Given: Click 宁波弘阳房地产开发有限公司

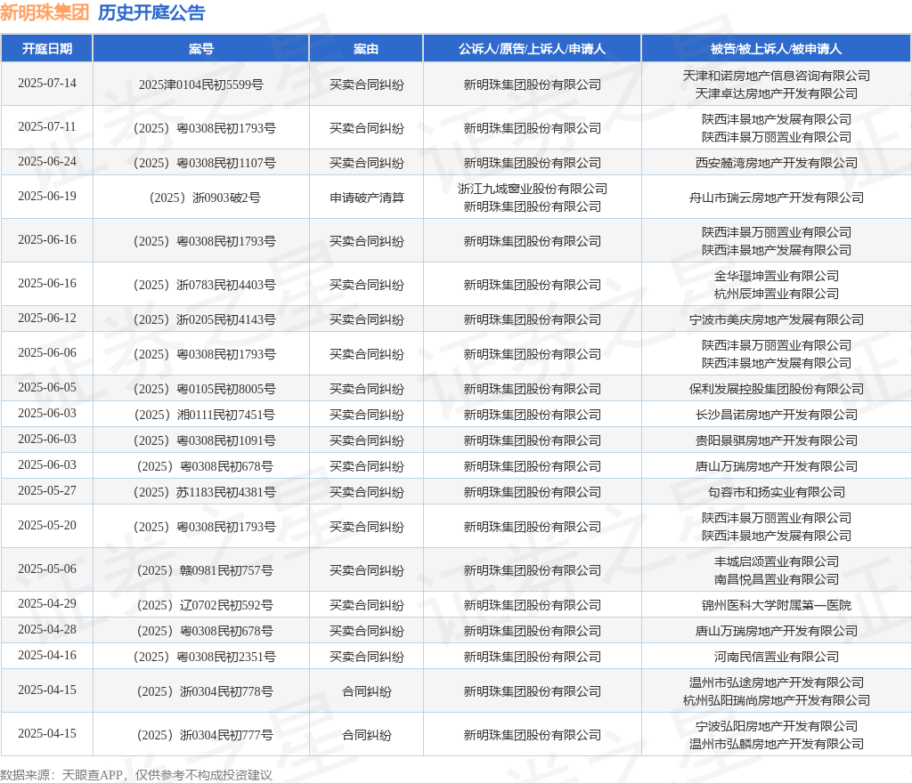Looking at the screenshot, I should [x=777, y=726].
